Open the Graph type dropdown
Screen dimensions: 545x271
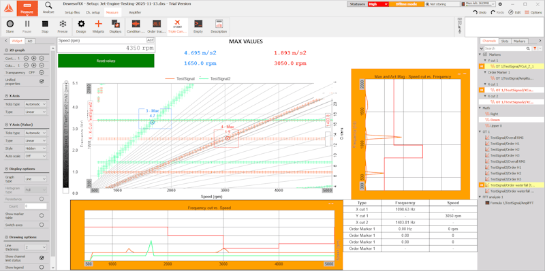pyautogui.click(x=35, y=178)
